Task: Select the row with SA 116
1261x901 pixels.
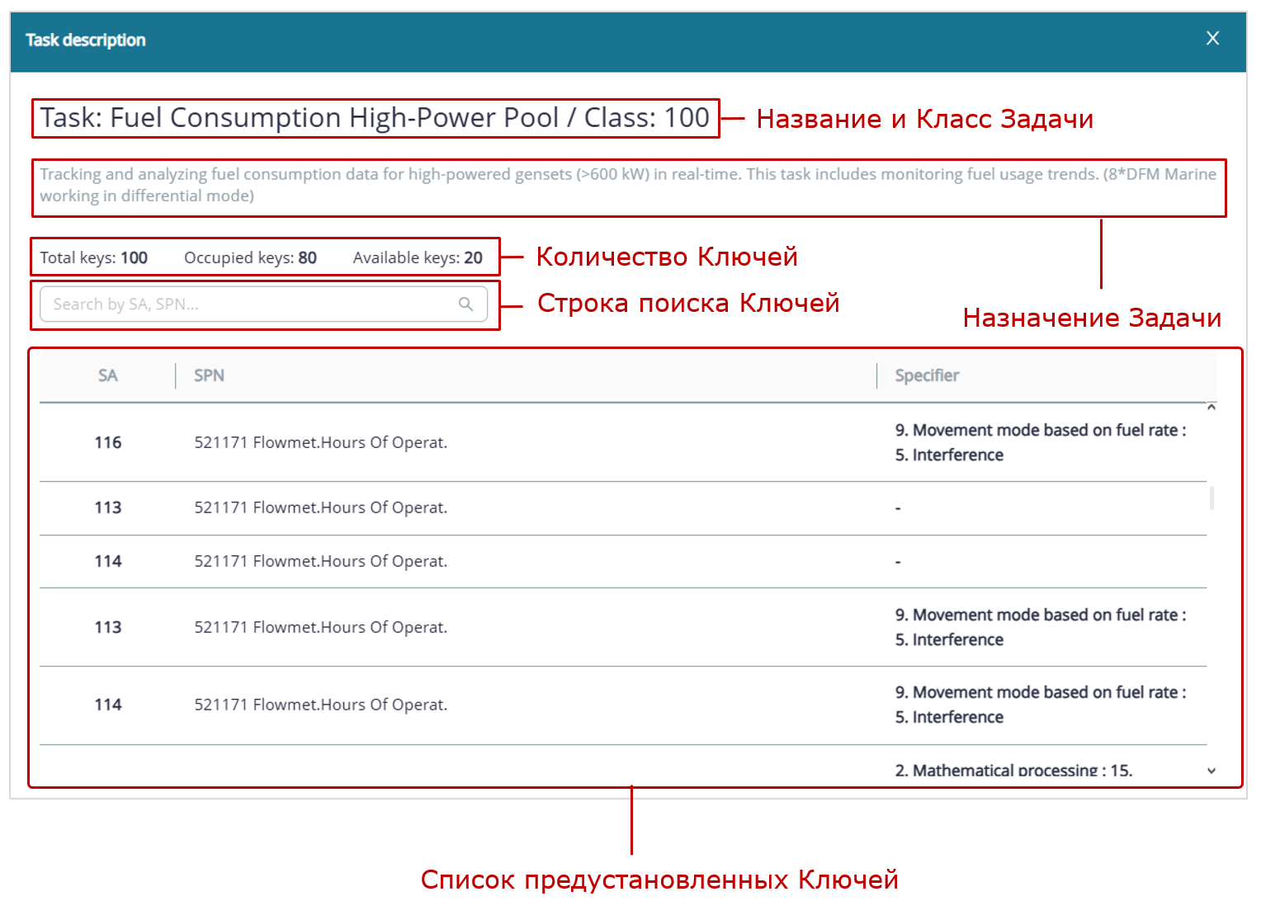Action: point(495,442)
